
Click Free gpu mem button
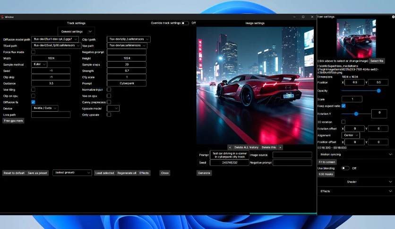[x=13, y=121]
